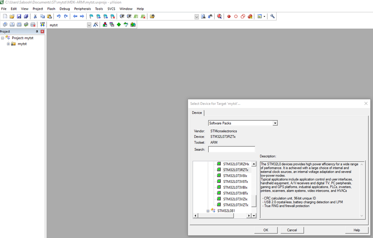
Task: Click device list vertical scrollbar thumb
Action: 254,201
